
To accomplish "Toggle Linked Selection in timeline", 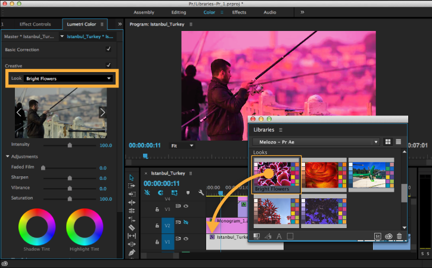I will 174,193.
